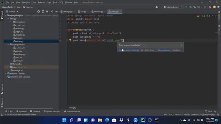Click the intention lightbulb on line 8
221x124 pixels.
(70, 40)
